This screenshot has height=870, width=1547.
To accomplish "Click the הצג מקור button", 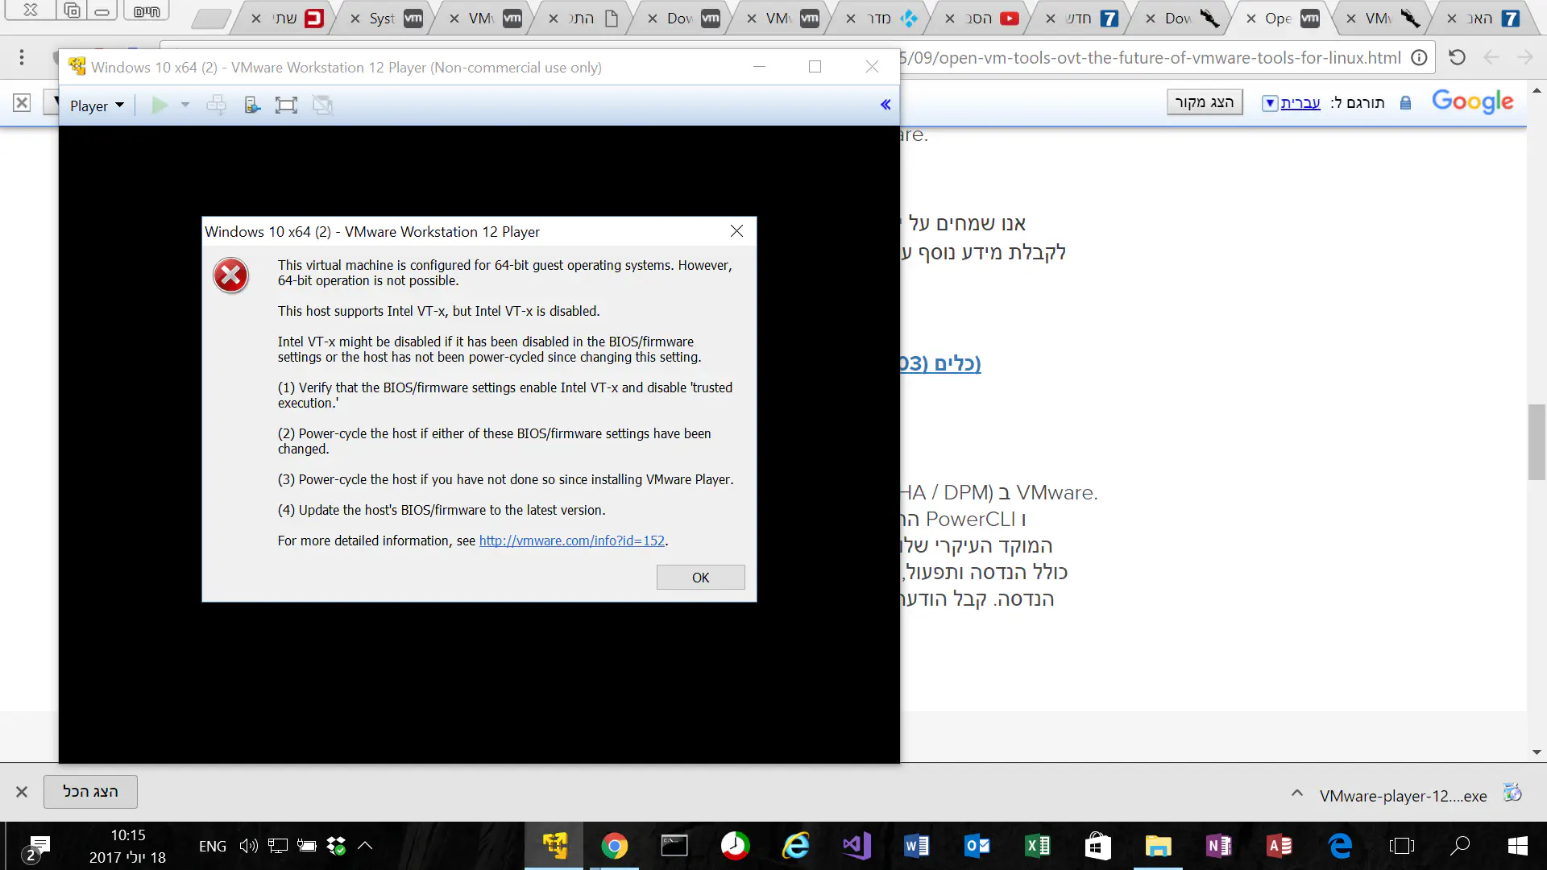I will [x=1205, y=102].
